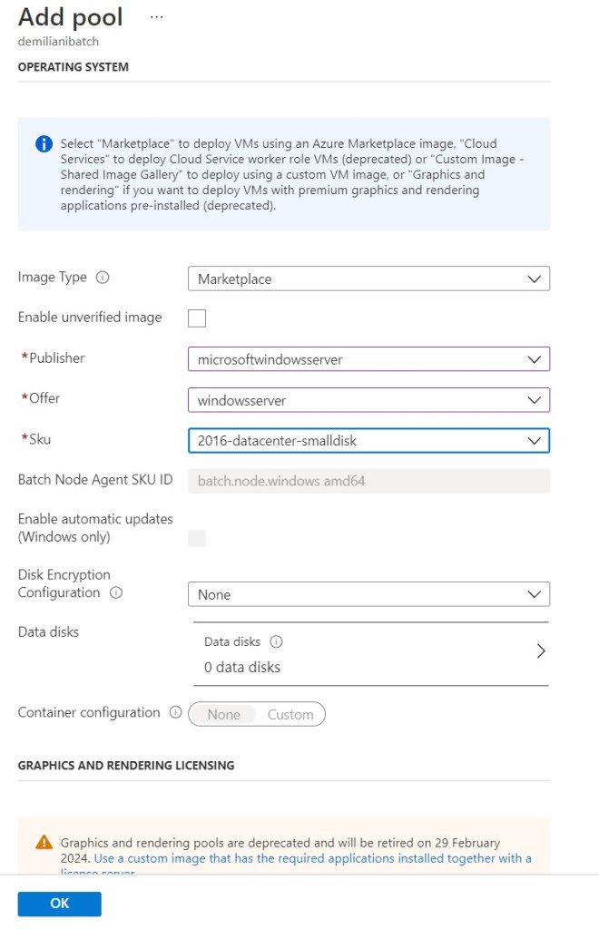
Task: Open the Image Type dropdown showing Marketplace
Action: [368, 279]
